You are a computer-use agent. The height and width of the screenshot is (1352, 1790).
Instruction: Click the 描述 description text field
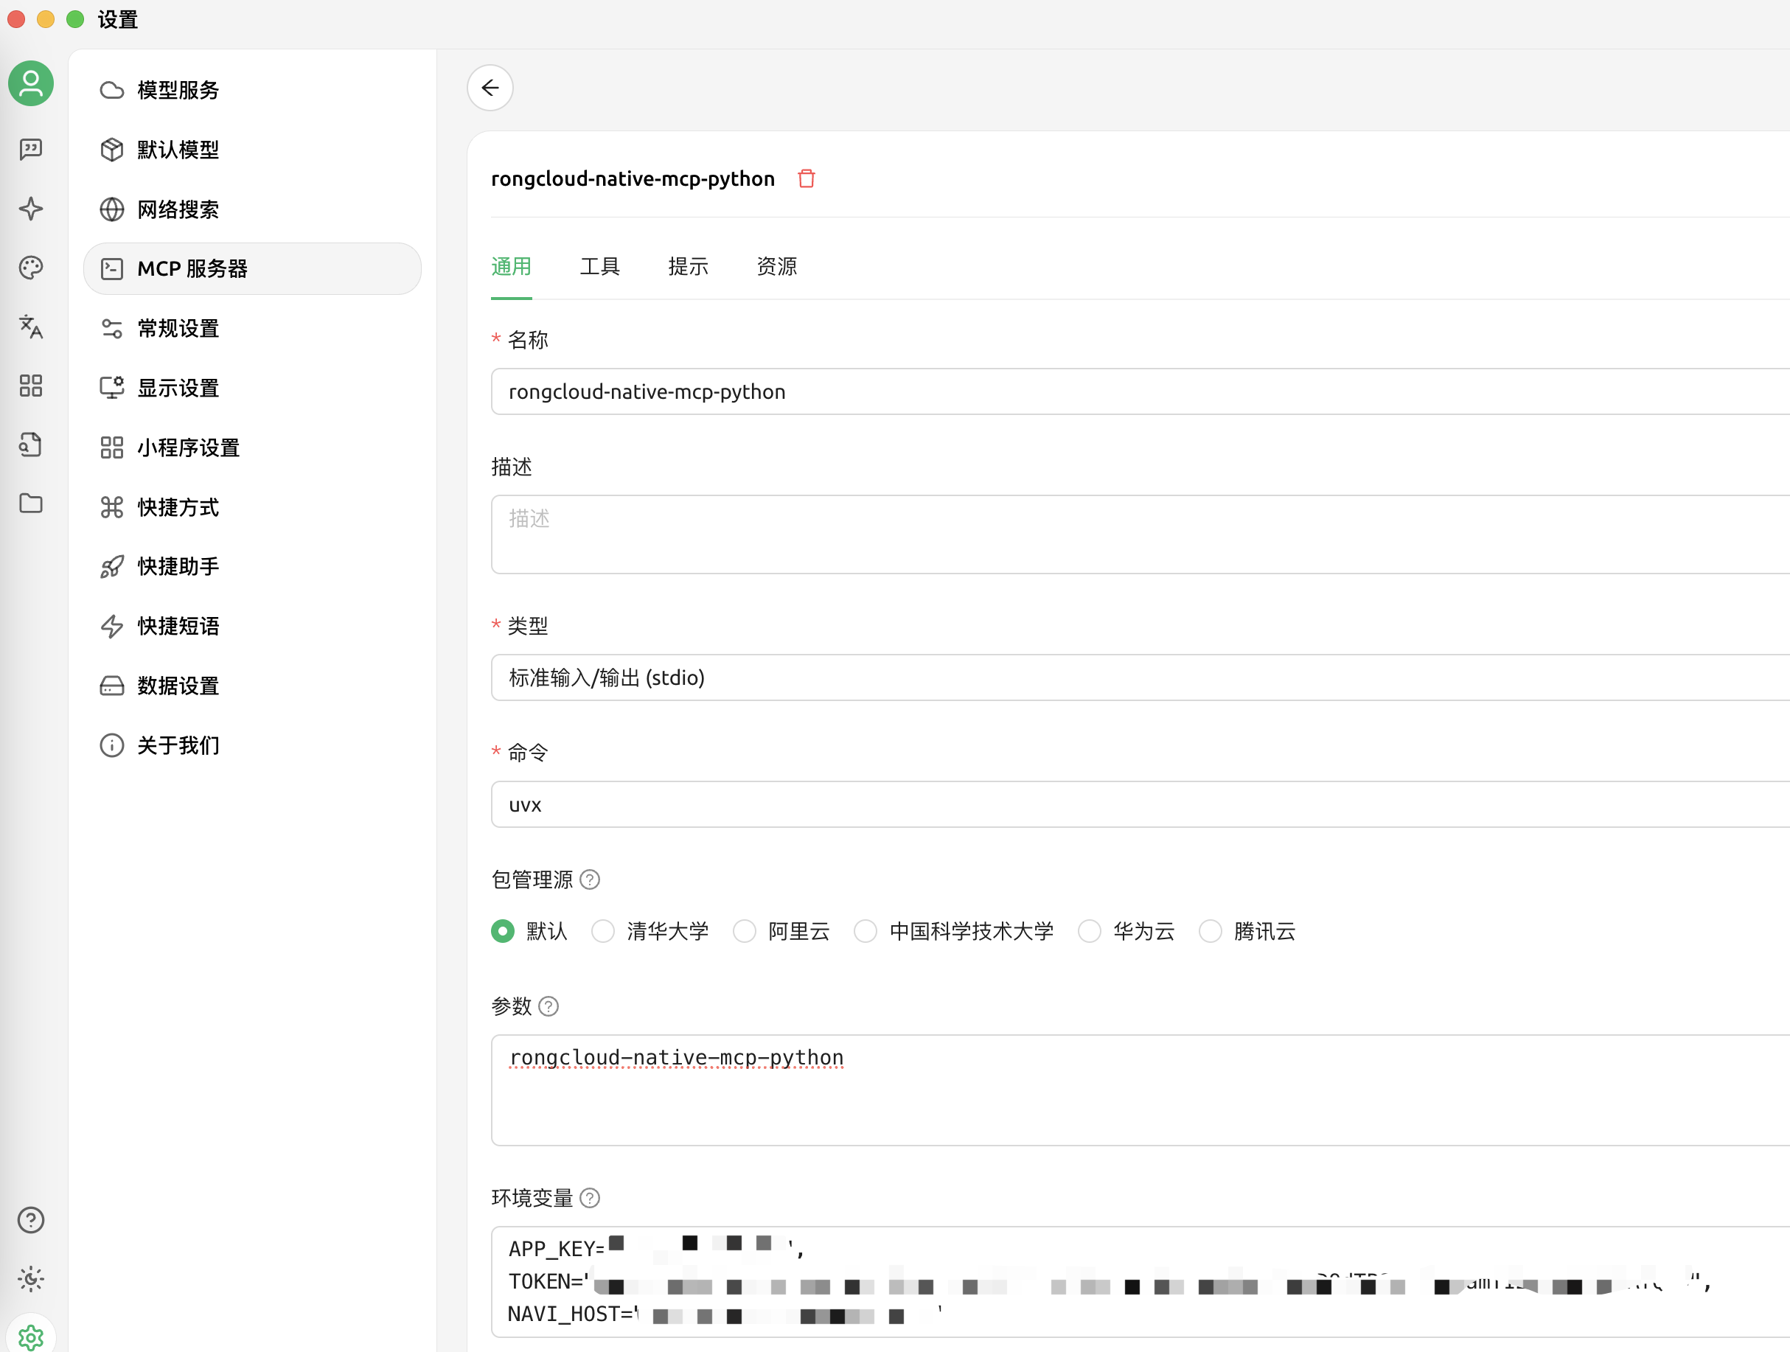pyautogui.click(x=1133, y=534)
